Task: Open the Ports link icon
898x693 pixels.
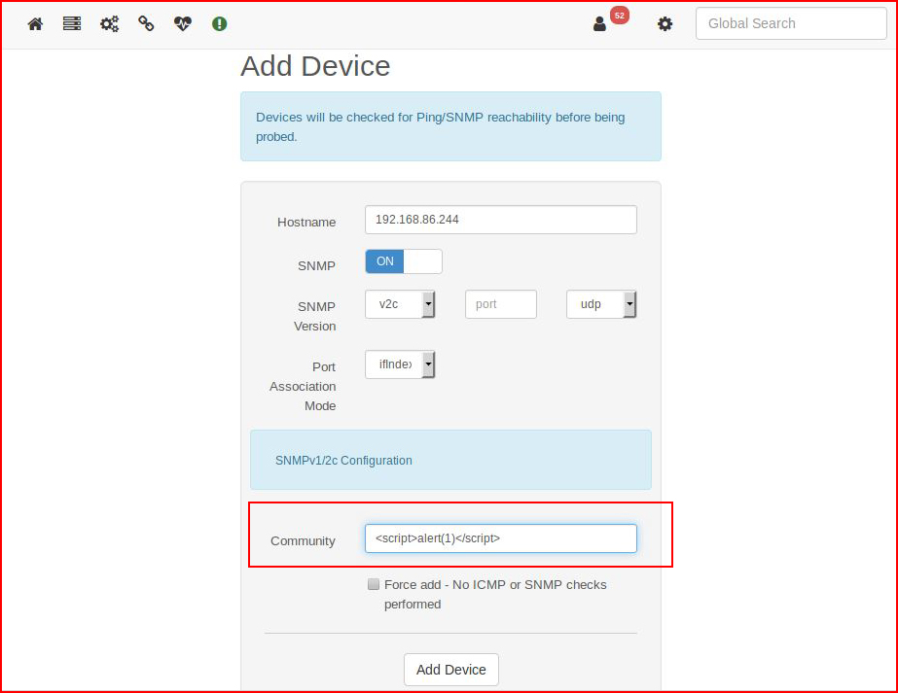Action: pyautogui.click(x=146, y=23)
